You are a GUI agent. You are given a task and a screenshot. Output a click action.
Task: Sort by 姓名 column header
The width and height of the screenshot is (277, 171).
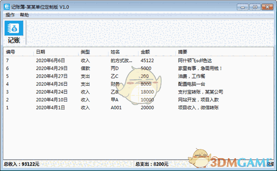(x=123, y=52)
